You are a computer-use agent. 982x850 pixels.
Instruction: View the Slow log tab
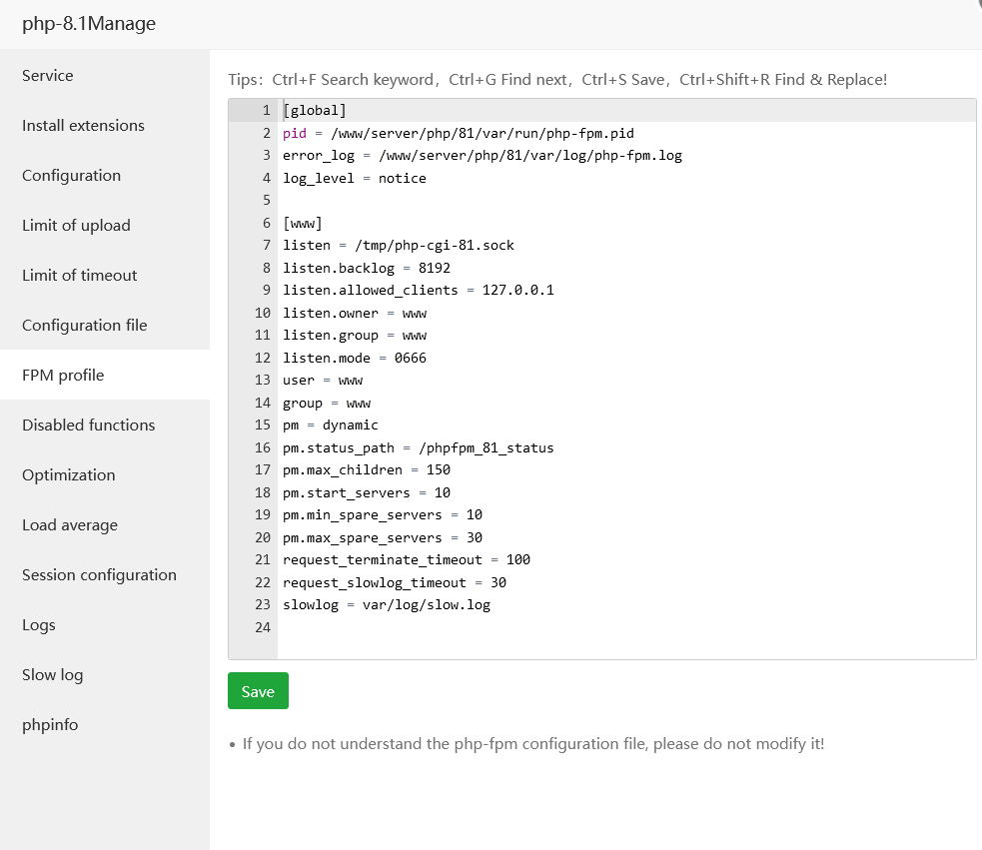(53, 675)
